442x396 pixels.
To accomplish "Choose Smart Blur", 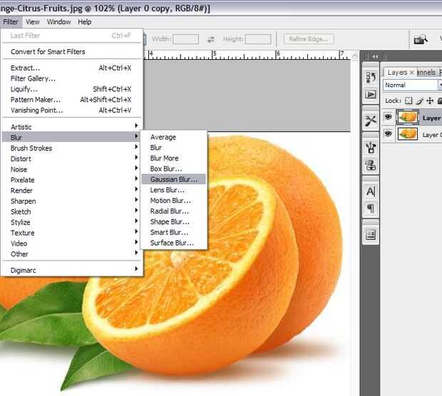I will [x=174, y=232].
